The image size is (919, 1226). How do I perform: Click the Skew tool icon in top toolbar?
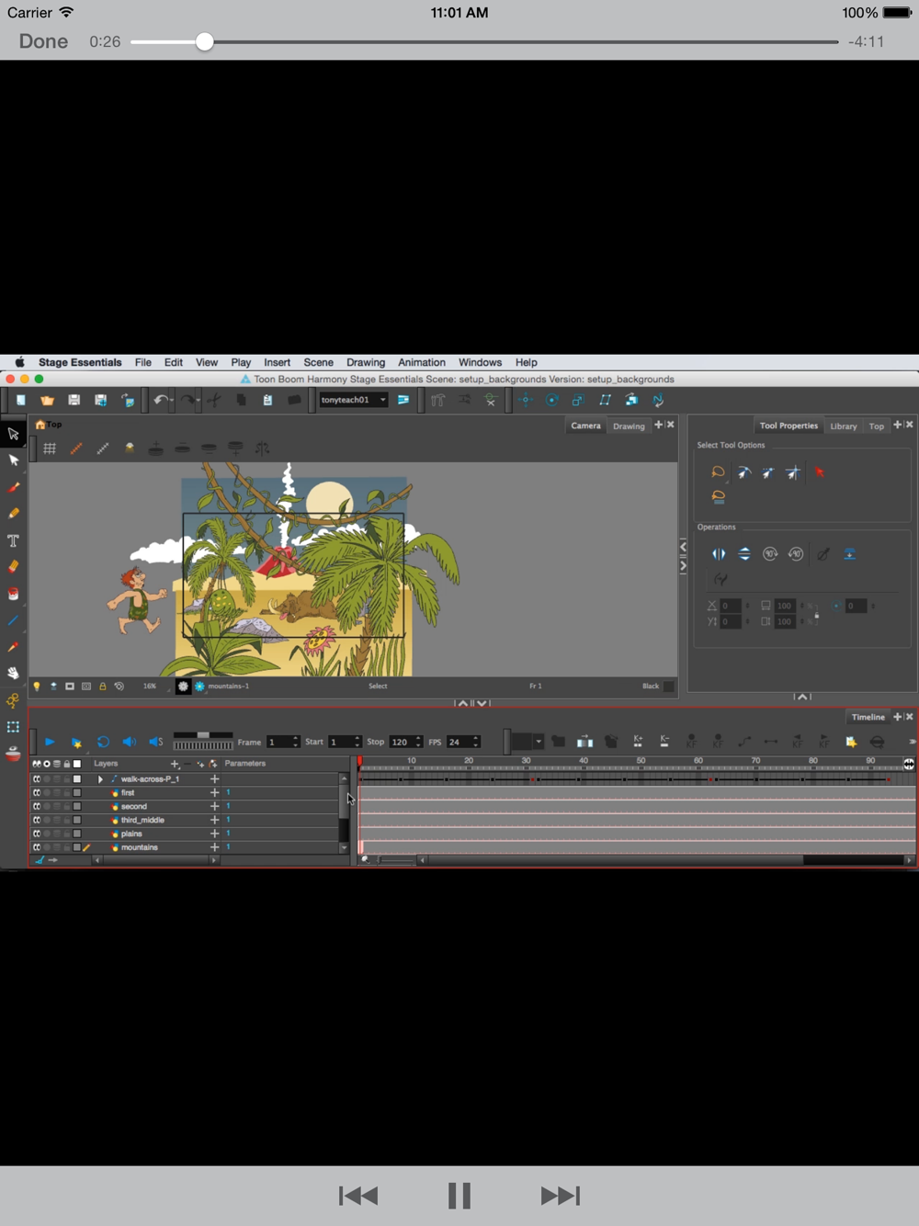pos(605,400)
